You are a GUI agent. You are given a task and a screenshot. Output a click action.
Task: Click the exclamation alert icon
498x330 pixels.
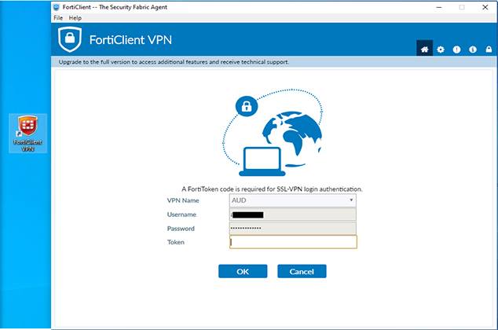(456, 49)
